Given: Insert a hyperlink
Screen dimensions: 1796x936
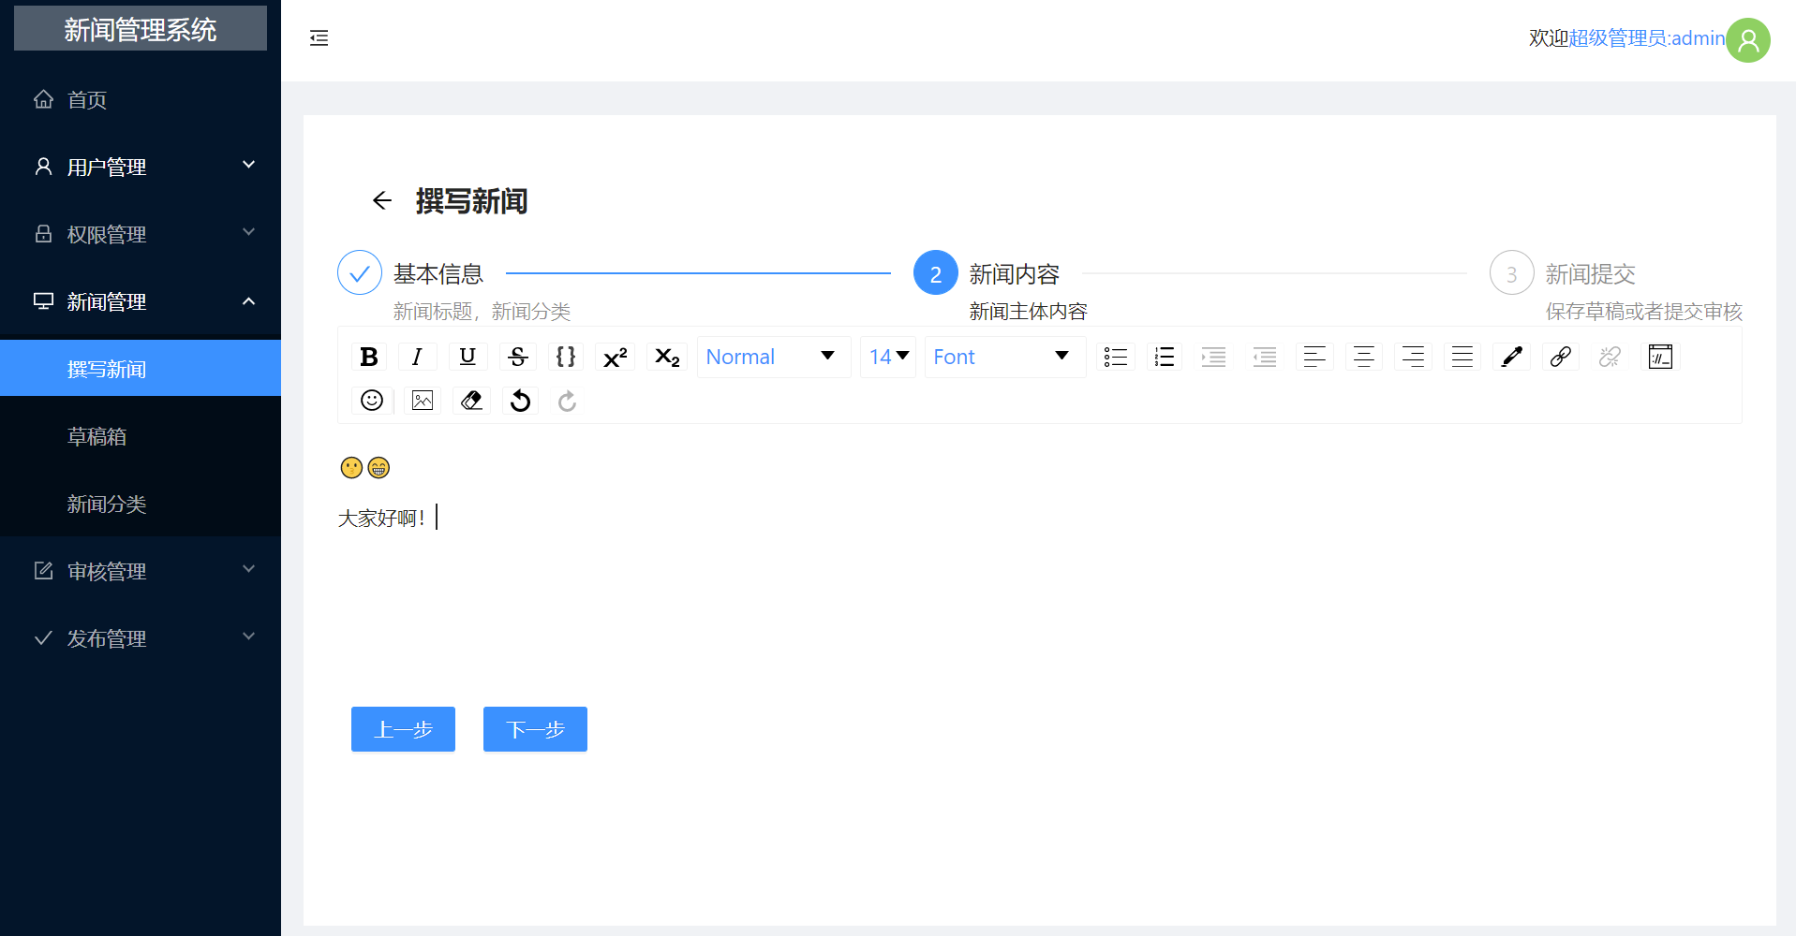Looking at the screenshot, I should [x=1561, y=357].
